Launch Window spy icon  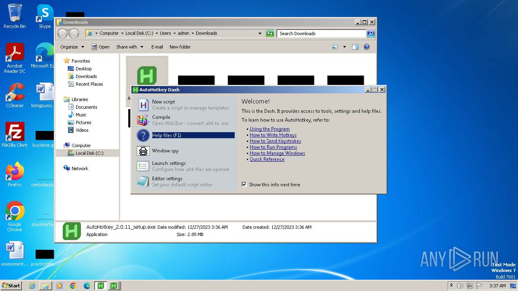click(143, 151)
